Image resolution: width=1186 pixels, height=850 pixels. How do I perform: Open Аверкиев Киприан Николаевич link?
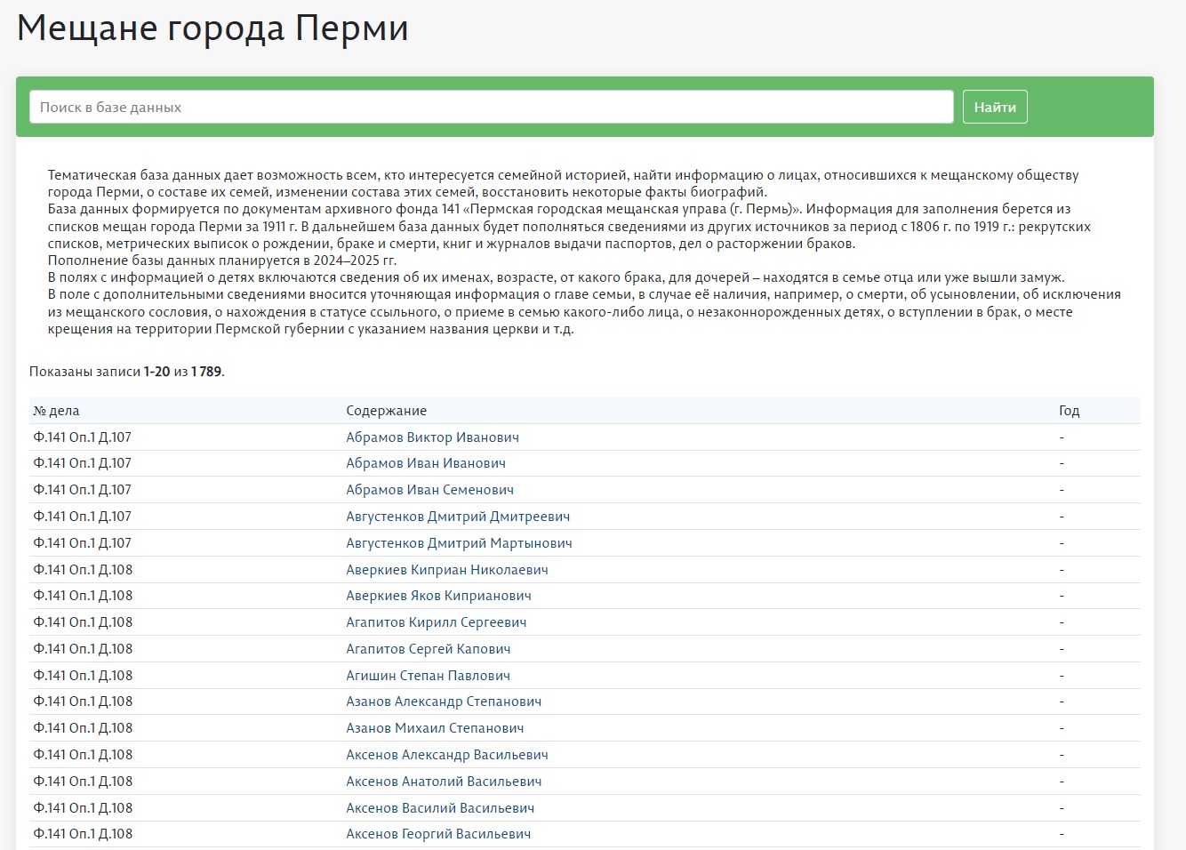pos(446,570)
